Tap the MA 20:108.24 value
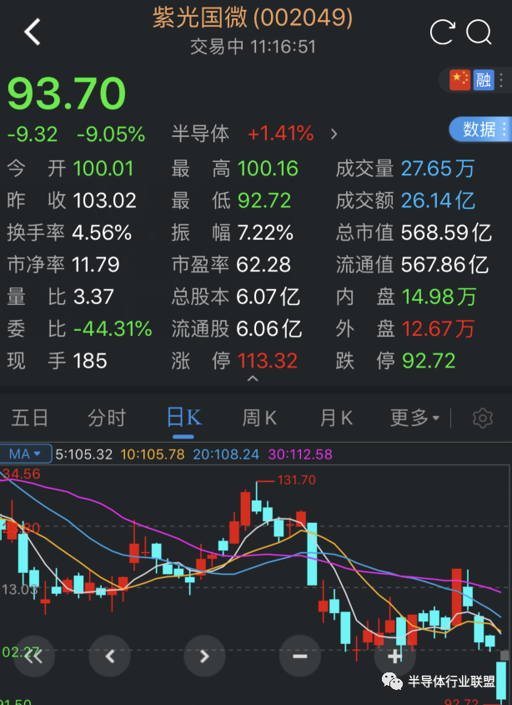This screenshot has width=512, height=705. coord(226,454)
